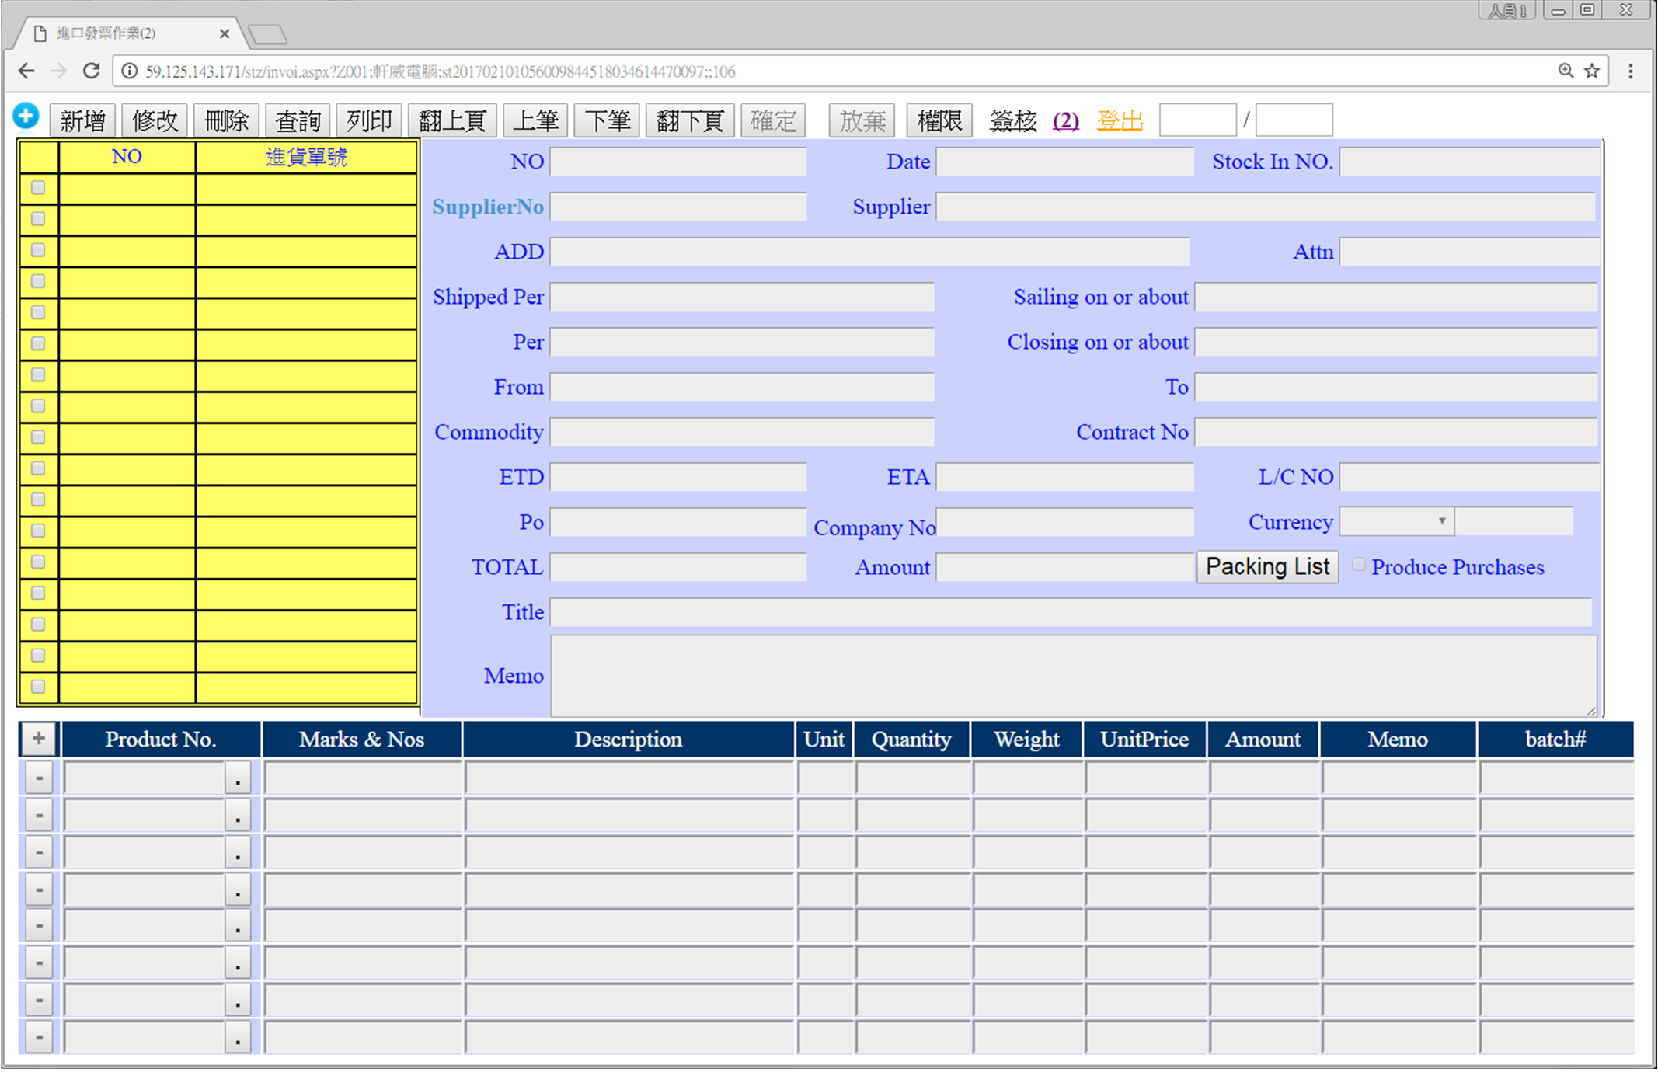1658x1072 pixels.
Task: Open the Chrome three-dot menu
Action: (1631, 71)
